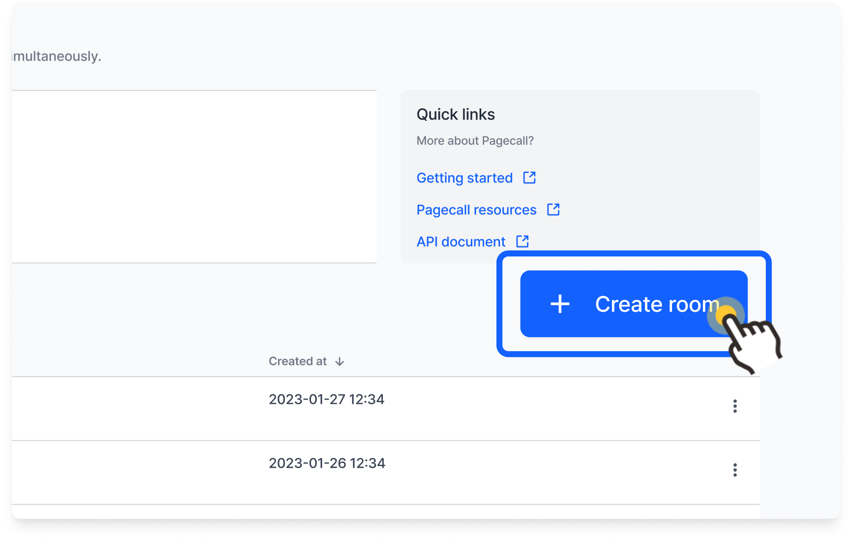Open three-dot menu for 2023-01-26 row
852x541 pixels.
pyautogui.click(x=735, y=470)
